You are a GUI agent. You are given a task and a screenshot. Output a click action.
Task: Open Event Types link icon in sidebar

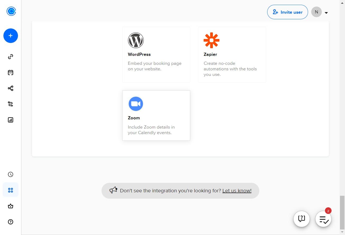pyautogui.click(x=11, y=57)
